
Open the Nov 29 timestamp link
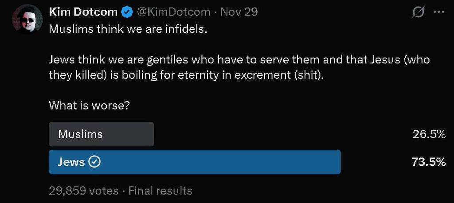239,12
